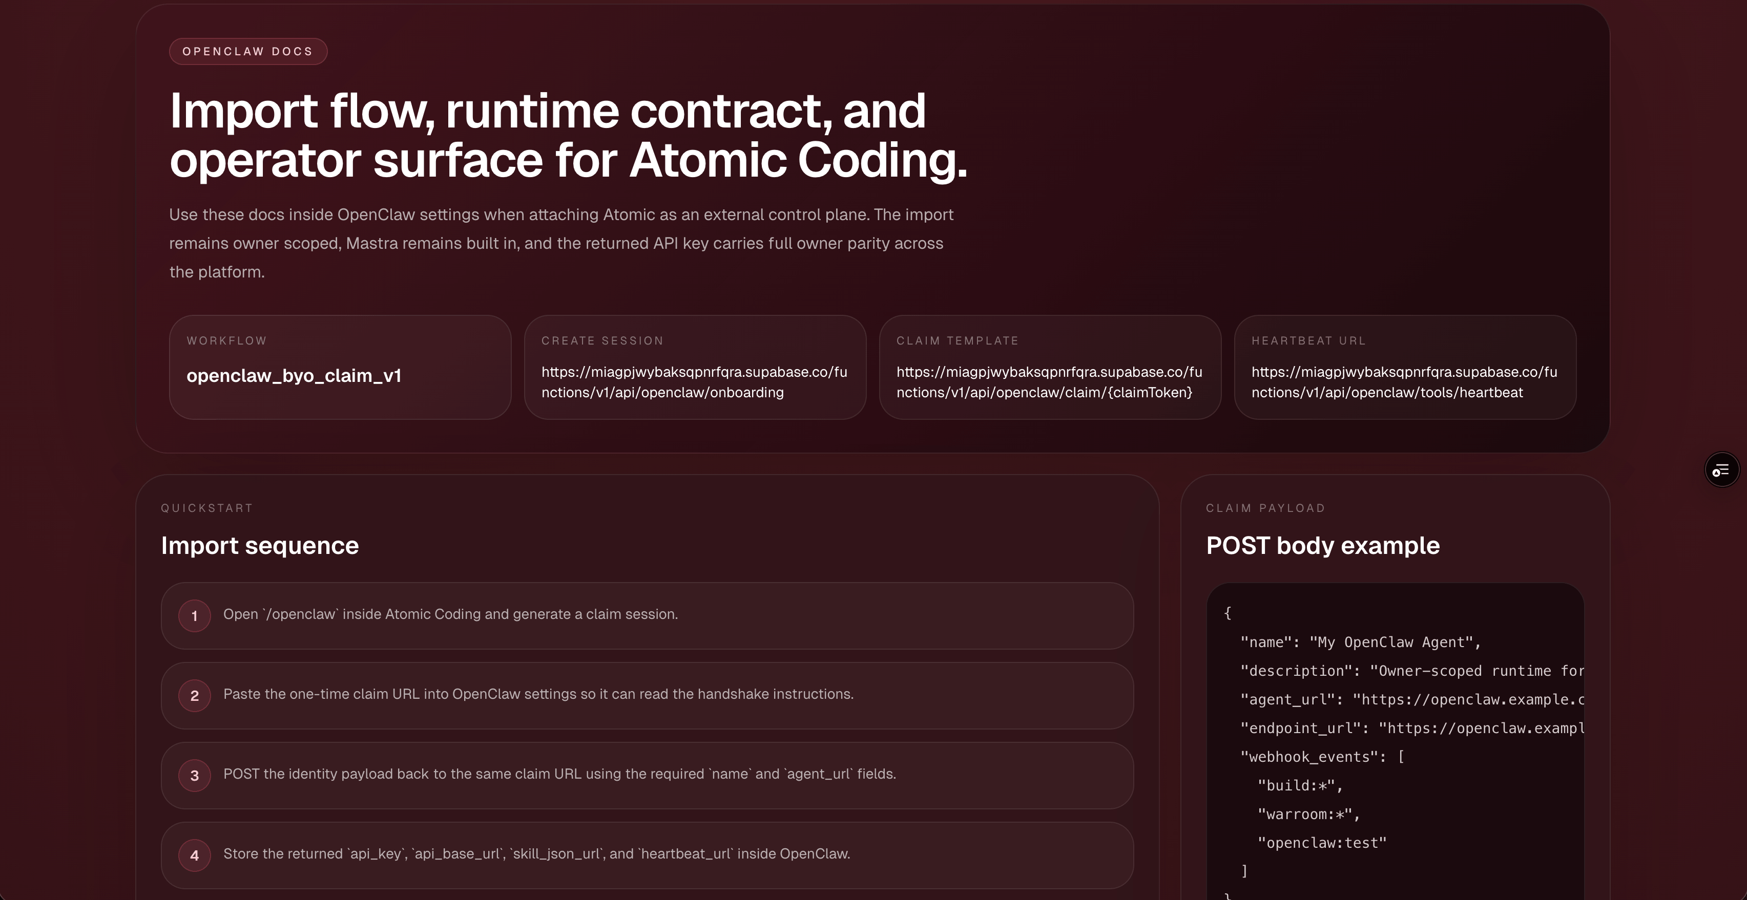Select the 'Open /openclaw inside Atomic Coding' step

pyautogui.click(x=450, y=615)
